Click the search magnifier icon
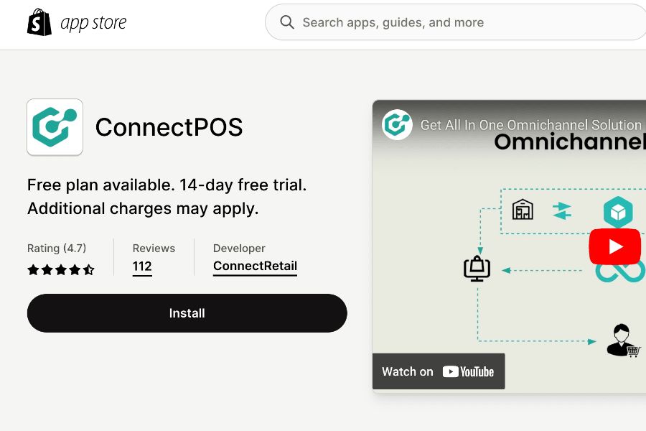This screenshot has width=646, height=431. 287,22
